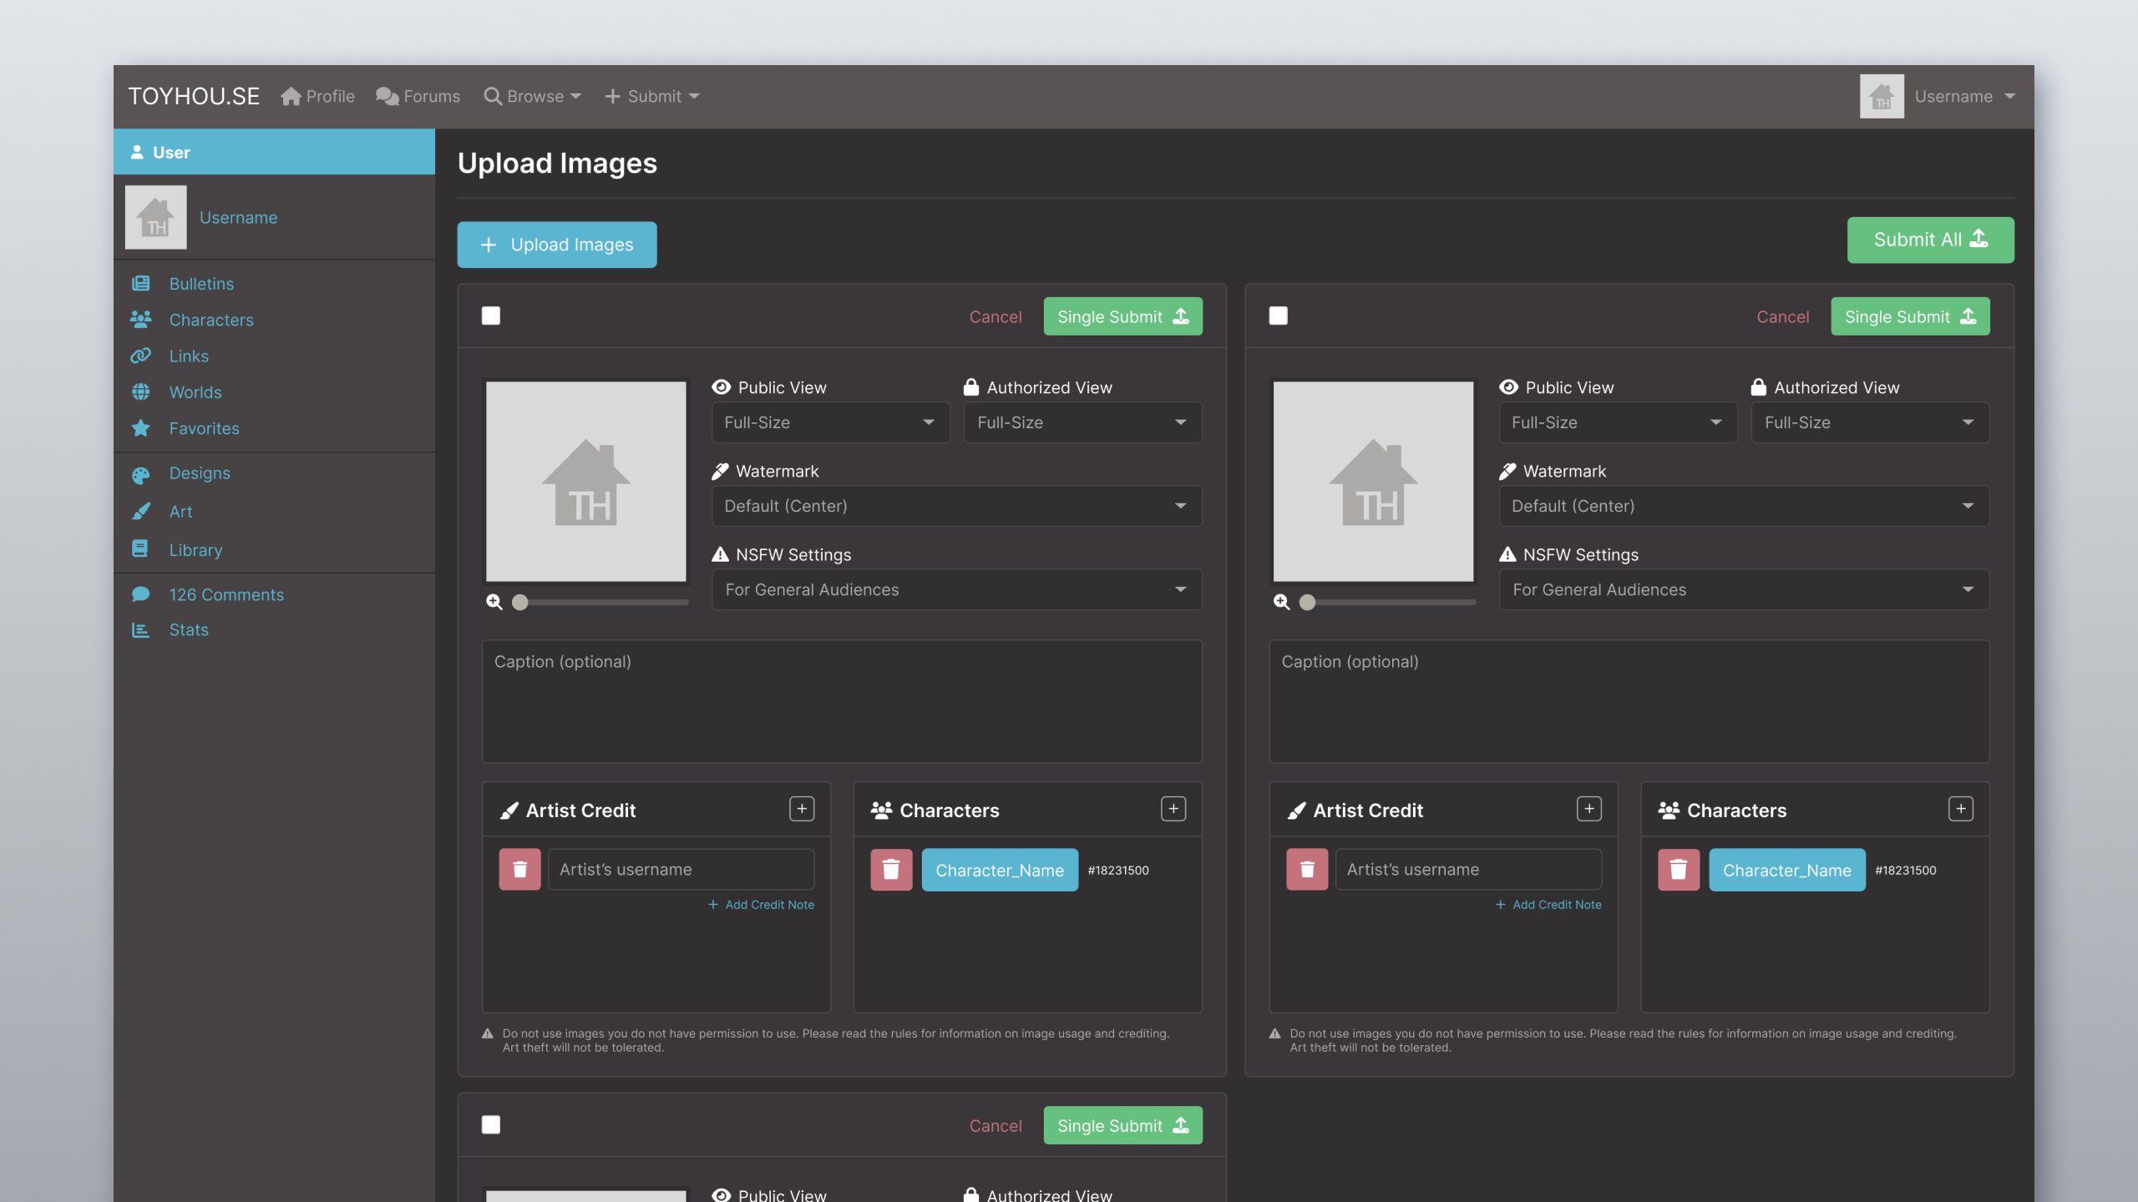2138x1202 pixels.
Task: Click the Profile home icon in navbar
Action: pos(291,97)
